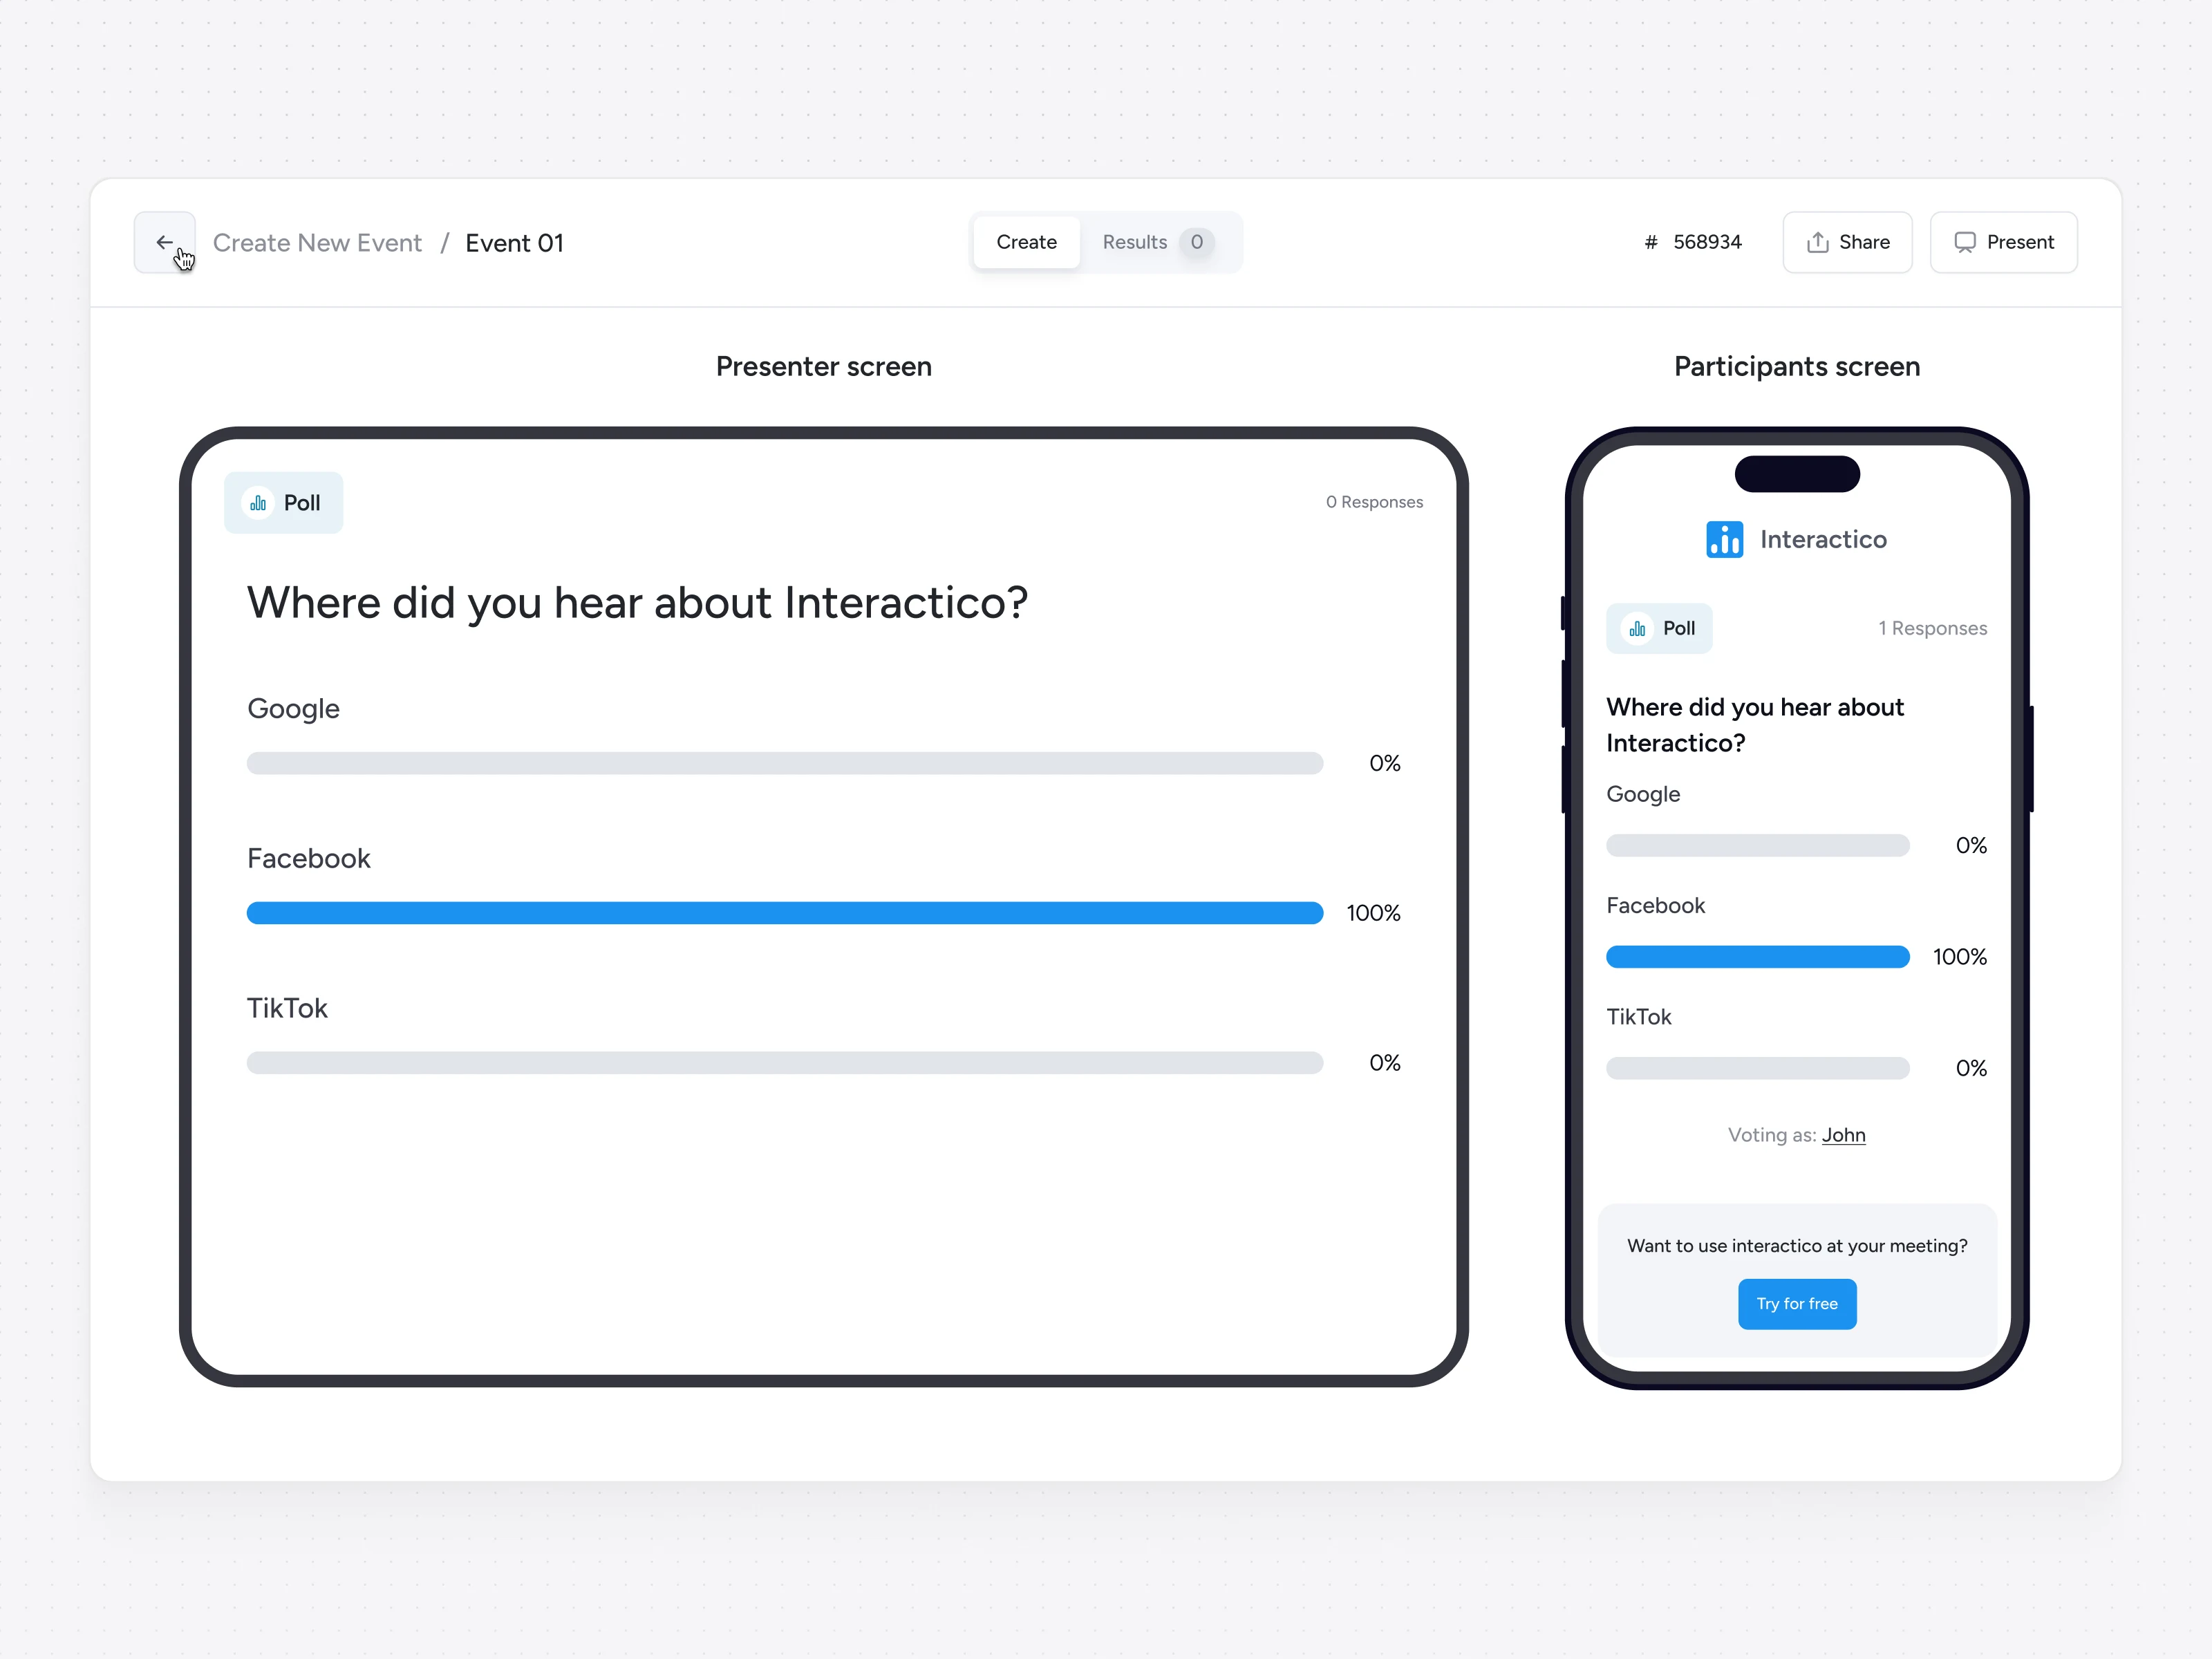This screenshot has height=1659, width=2212.
Task: Click the Results count badge
Action: 1196,242
